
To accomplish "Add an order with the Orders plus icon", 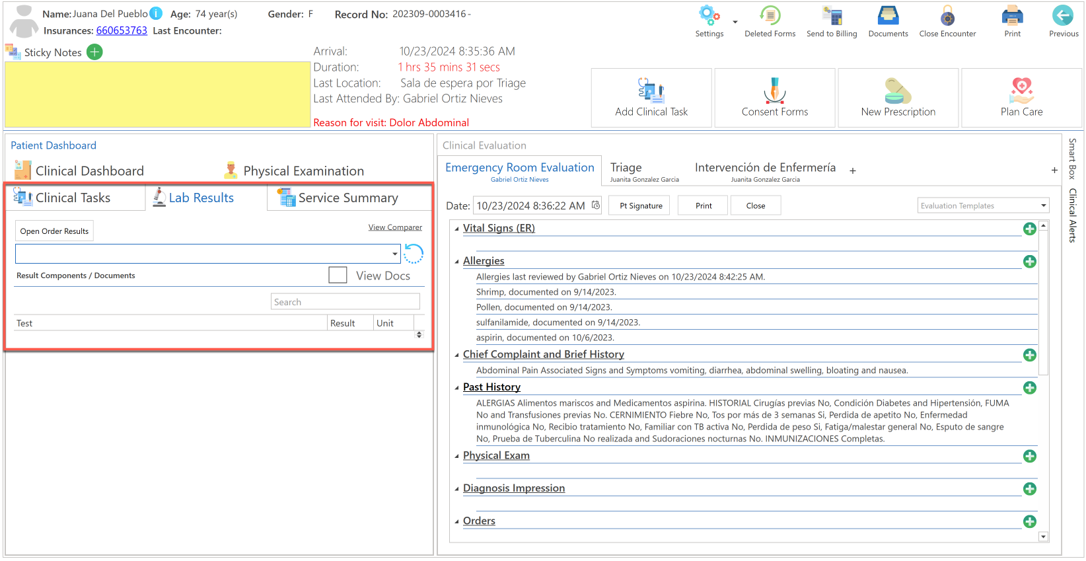I will coord(1029,521).
